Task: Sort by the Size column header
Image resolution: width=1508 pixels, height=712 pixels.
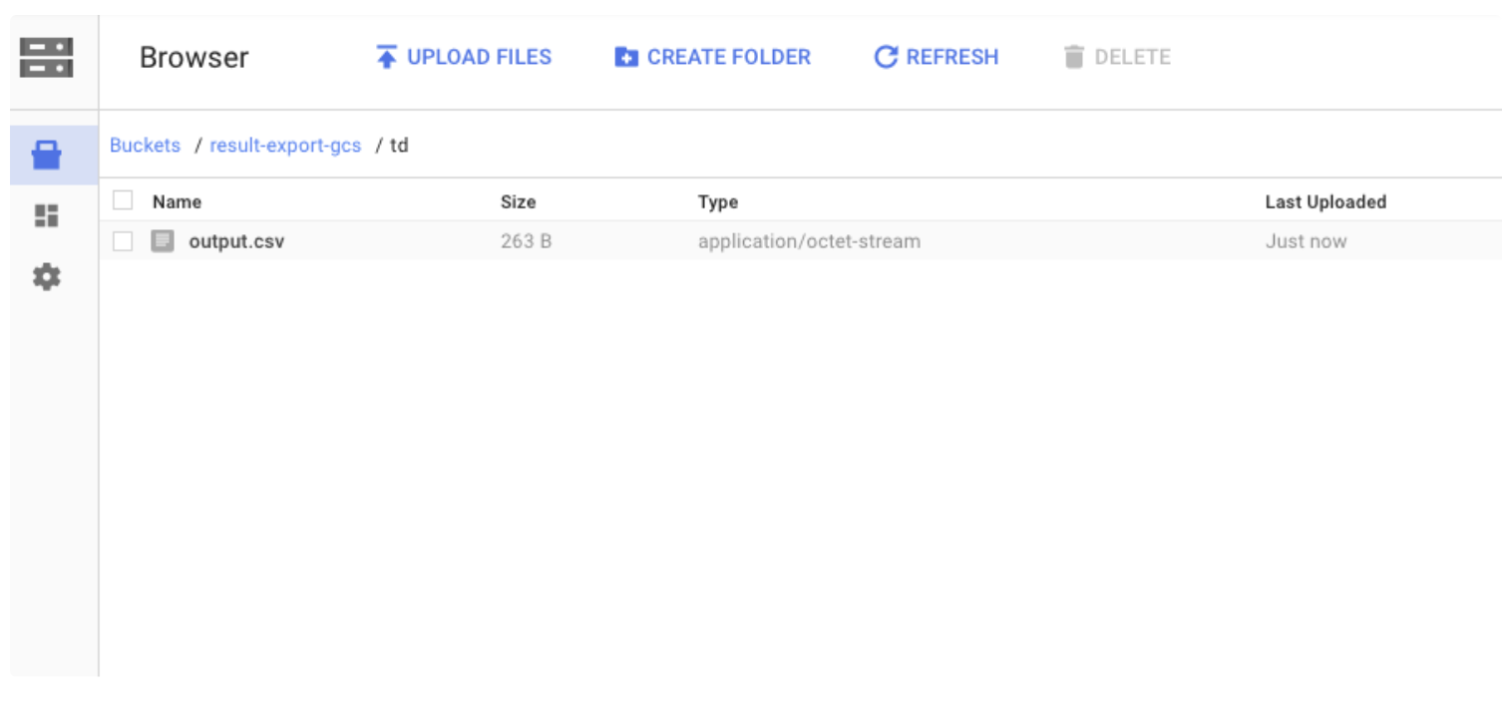Action: pyautogui.click(x=518, y=201)
